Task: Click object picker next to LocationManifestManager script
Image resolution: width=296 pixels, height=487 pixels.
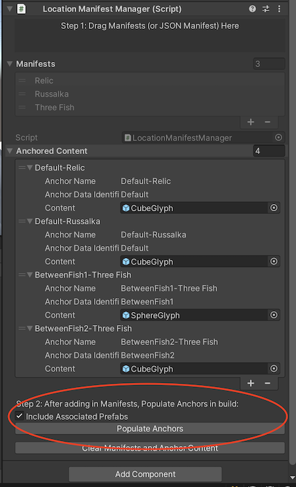Action: 278,138
